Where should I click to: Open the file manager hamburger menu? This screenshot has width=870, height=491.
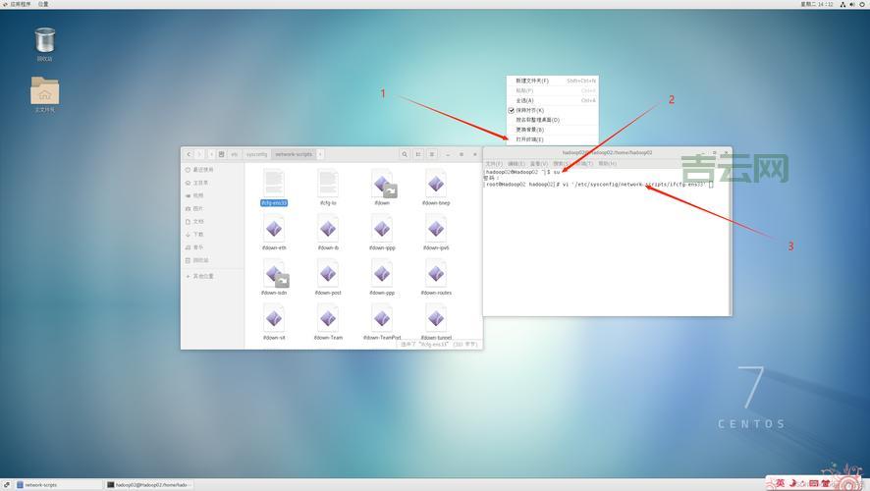[x=433, y=154]
